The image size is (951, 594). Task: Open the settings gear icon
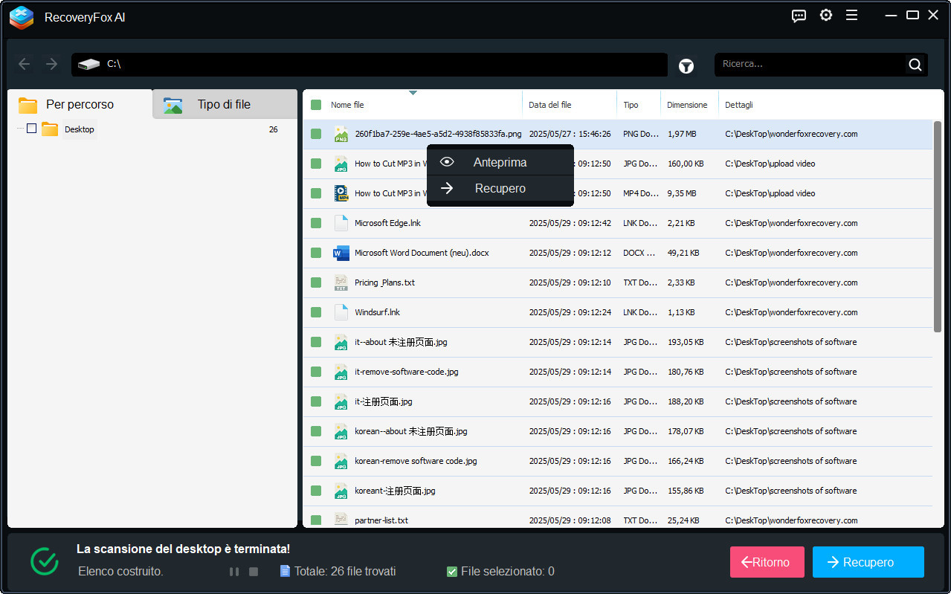click(826, 15)
